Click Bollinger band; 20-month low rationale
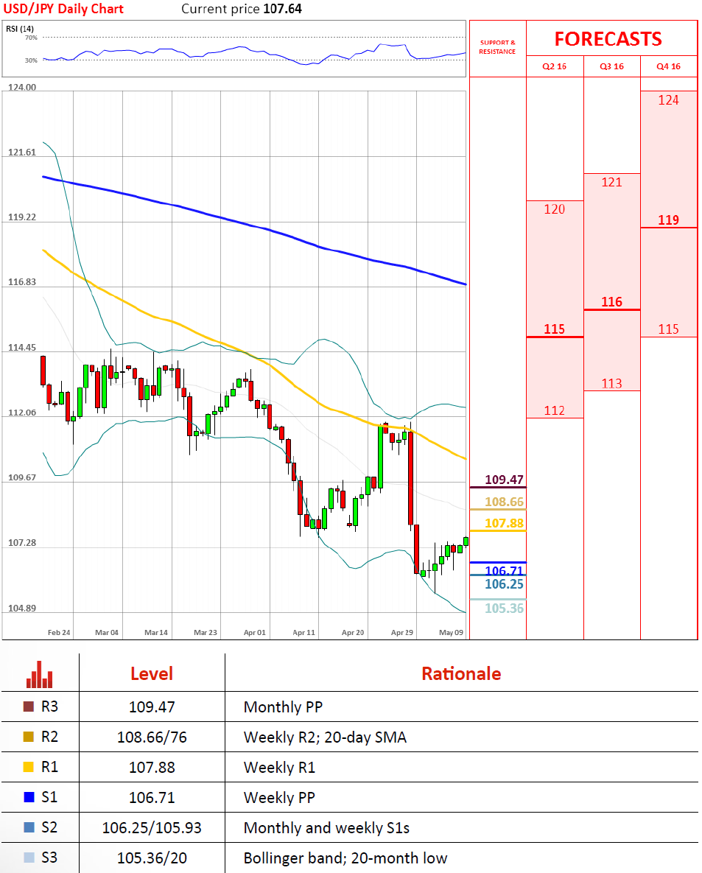This screenshot has width=702, height=873. pyautogui.click(x=345, y=858)
